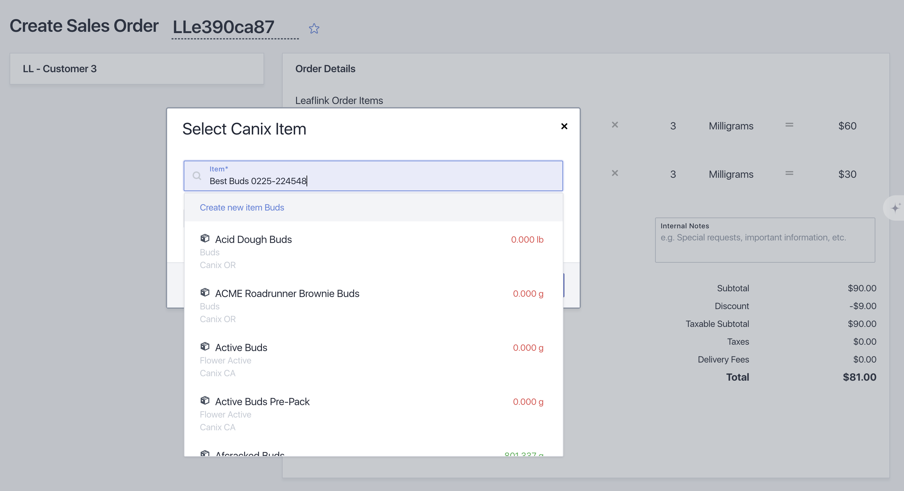Click the package icon beside ACME Roadrunner Brownie Buds
The width and height of the screenshot is (904, 491).
tap(205, 293)
